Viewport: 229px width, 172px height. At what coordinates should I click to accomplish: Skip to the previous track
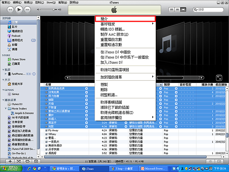click(10, 10)
